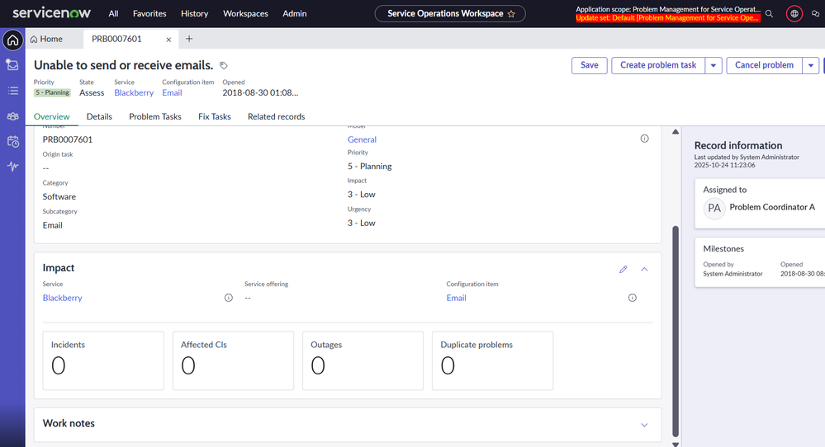Screen dimensions: 825x447
Task: Collapse the Impact section chevron
Action: click(644, 269)
